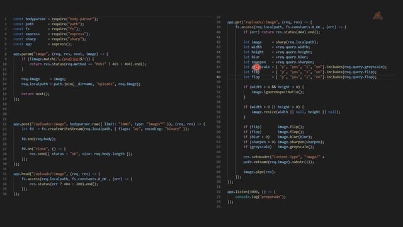Screen dimensions: 403x227
Task: Click the image.pipe(res) line
Action: click(x=259, y=172)
